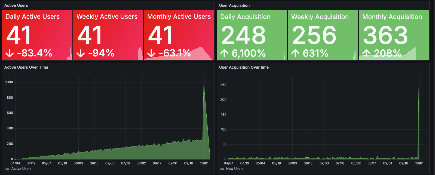Toggle the New Users legend series

click(x=235, y=169)
